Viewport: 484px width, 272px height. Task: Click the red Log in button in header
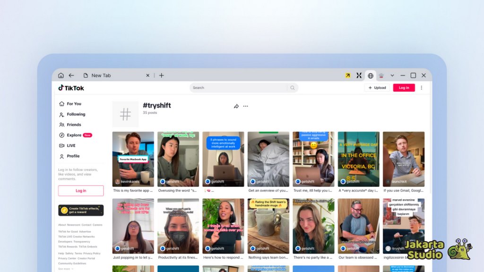pyautogui.click(x=404, y=87)
